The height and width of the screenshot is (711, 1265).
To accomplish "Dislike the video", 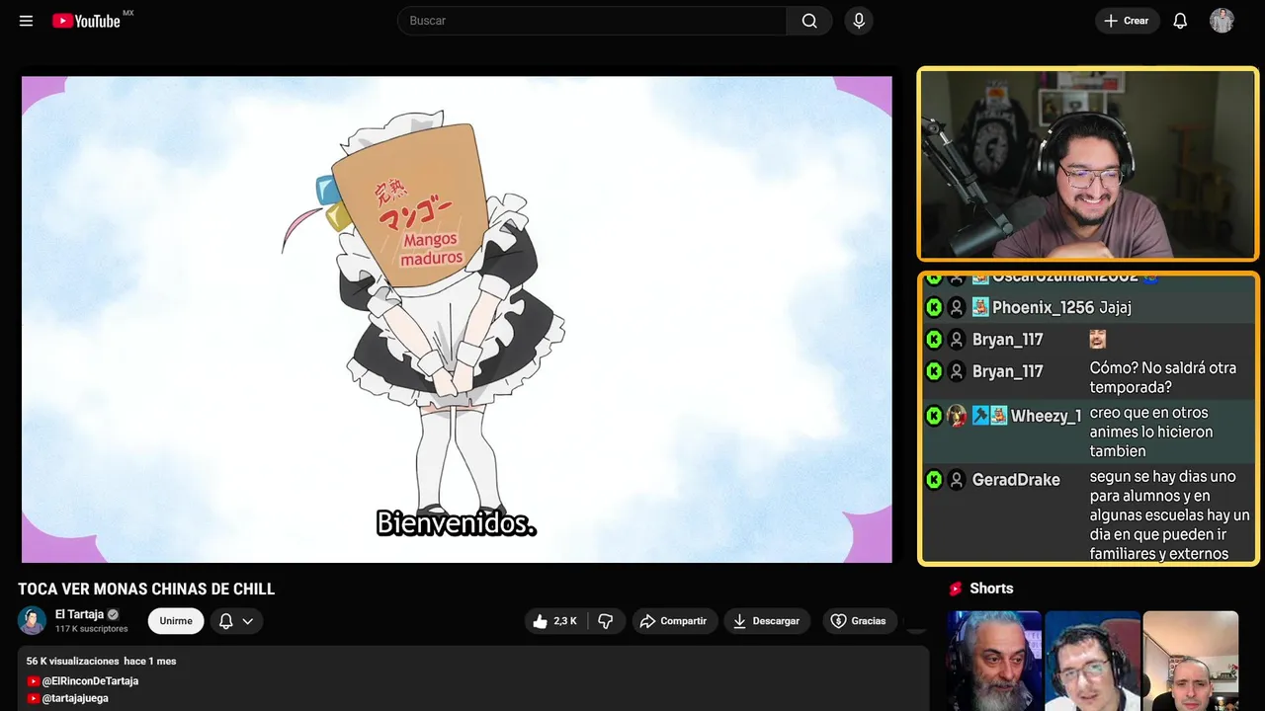I will [606, 621].
